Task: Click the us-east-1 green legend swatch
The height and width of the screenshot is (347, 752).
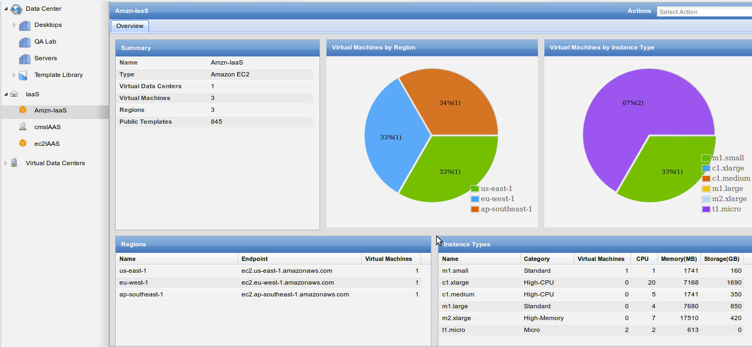Action: [x=474, y=188]
